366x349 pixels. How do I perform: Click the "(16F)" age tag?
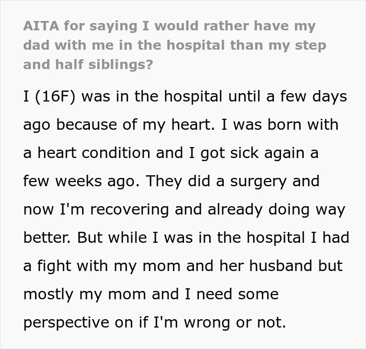click(x=55, y=96)
